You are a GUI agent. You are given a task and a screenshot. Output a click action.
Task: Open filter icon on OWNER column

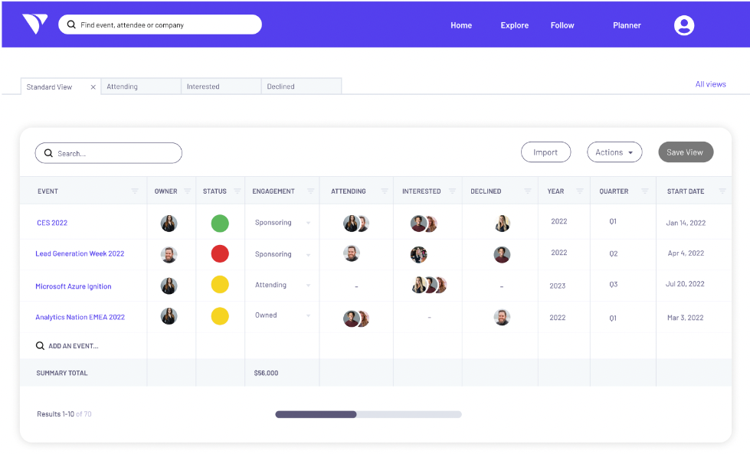pyautogui.click(x=188, y=191)
